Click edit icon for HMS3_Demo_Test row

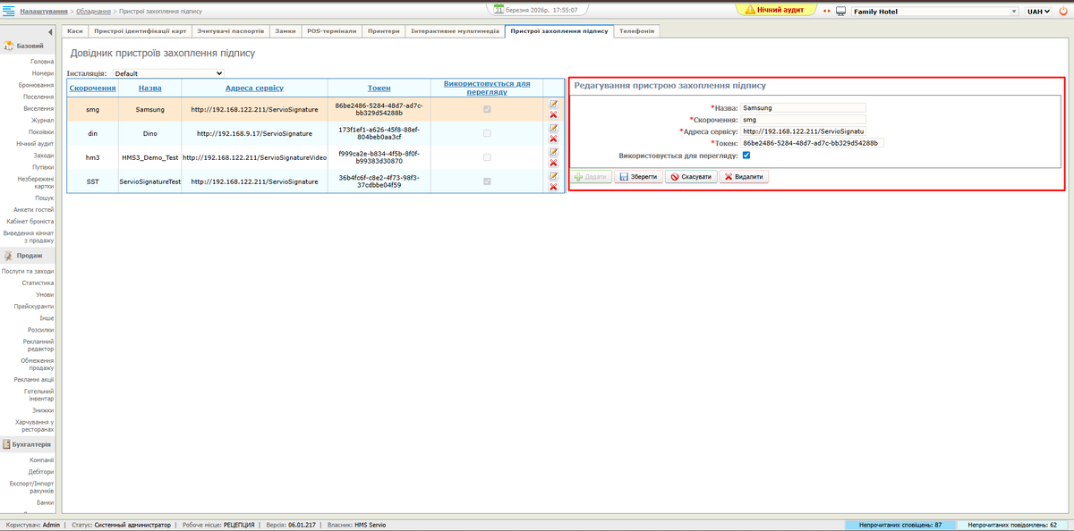(553, 152)
